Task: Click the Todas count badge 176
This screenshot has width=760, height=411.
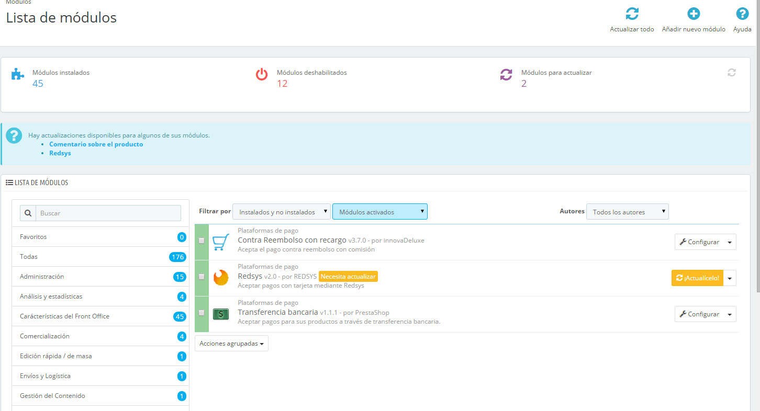Action: point(177,257)
